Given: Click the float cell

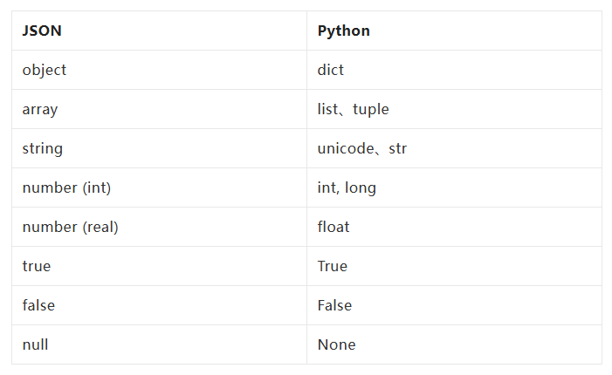Looking at the screenshot, I should point(454,227).
